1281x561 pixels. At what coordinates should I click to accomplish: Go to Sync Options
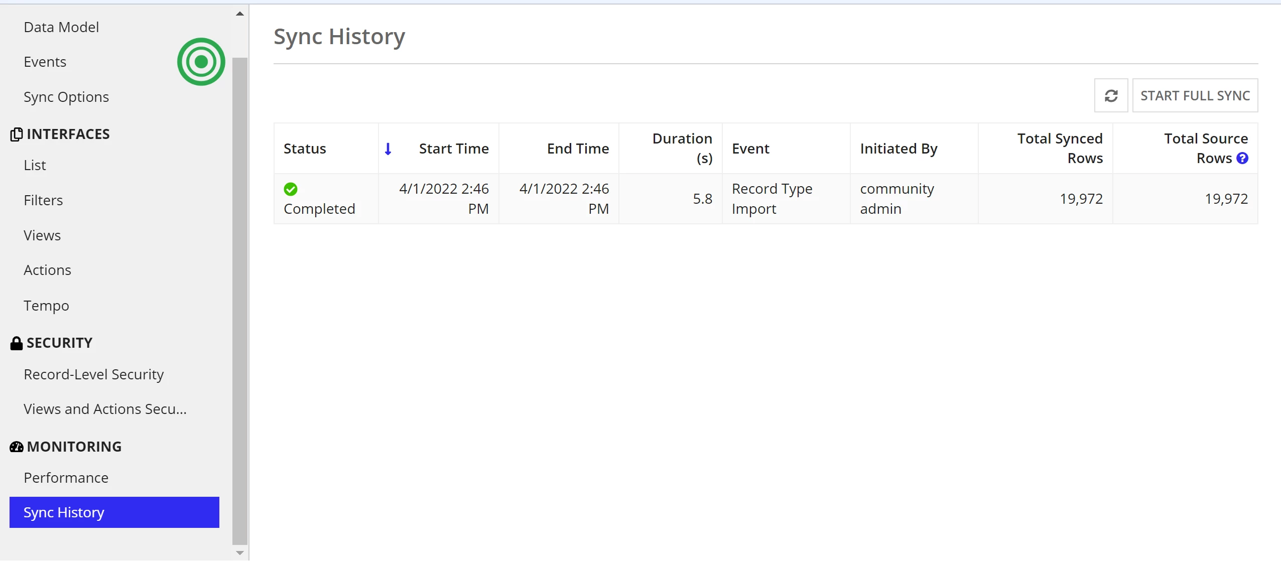[66, 97]
